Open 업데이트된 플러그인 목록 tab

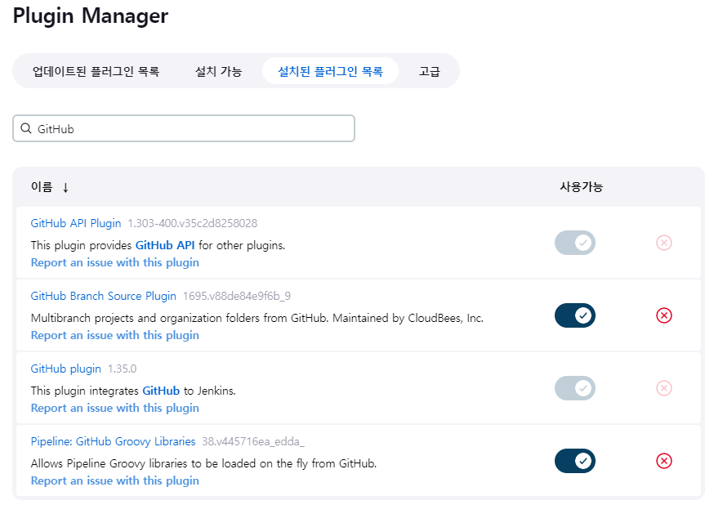click(96, 71)
